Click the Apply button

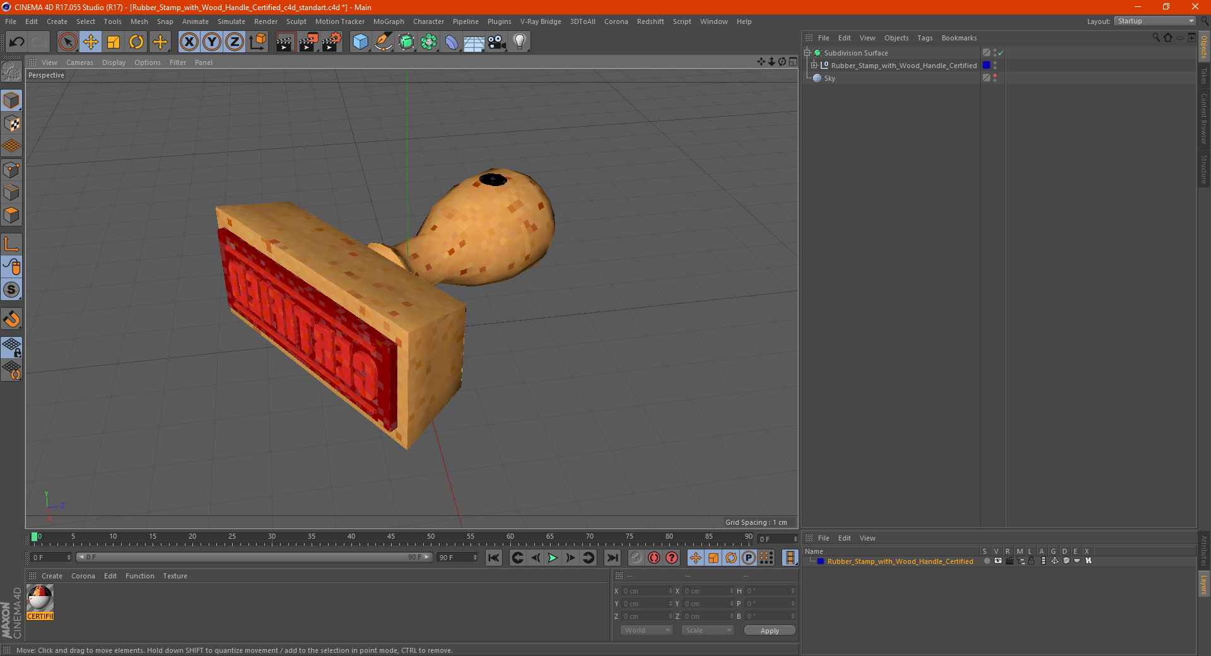click(769, 631)
